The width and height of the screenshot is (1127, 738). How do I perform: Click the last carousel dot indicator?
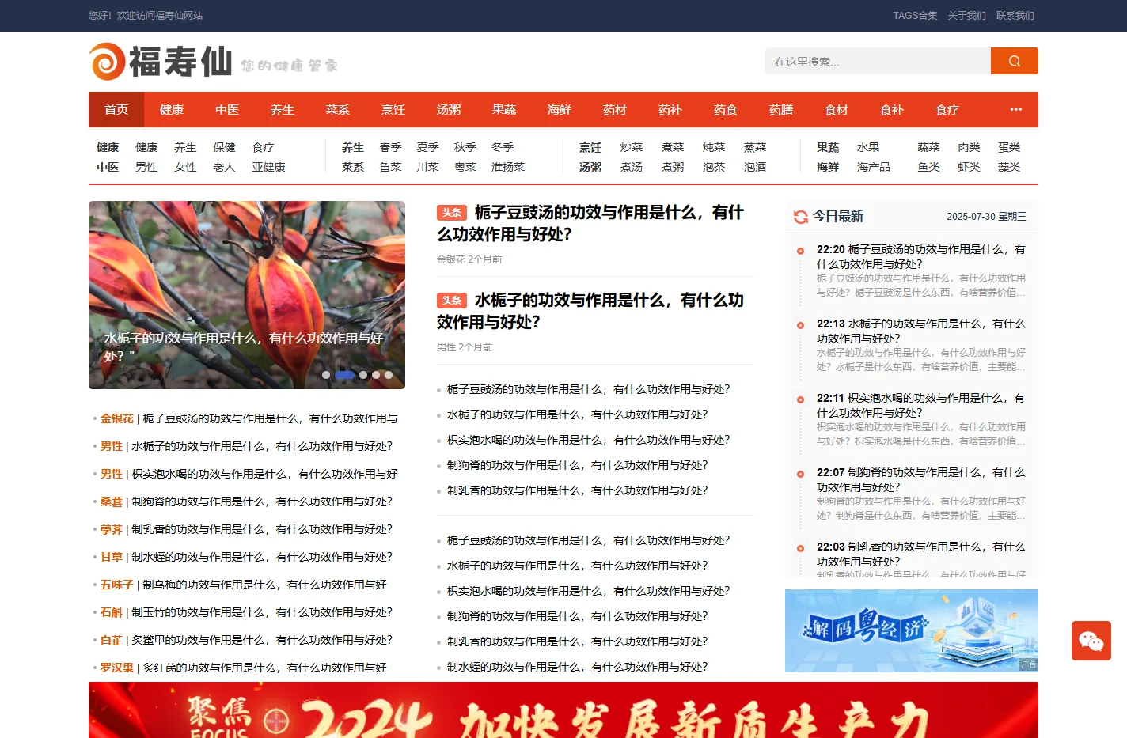tap(389, 375)
